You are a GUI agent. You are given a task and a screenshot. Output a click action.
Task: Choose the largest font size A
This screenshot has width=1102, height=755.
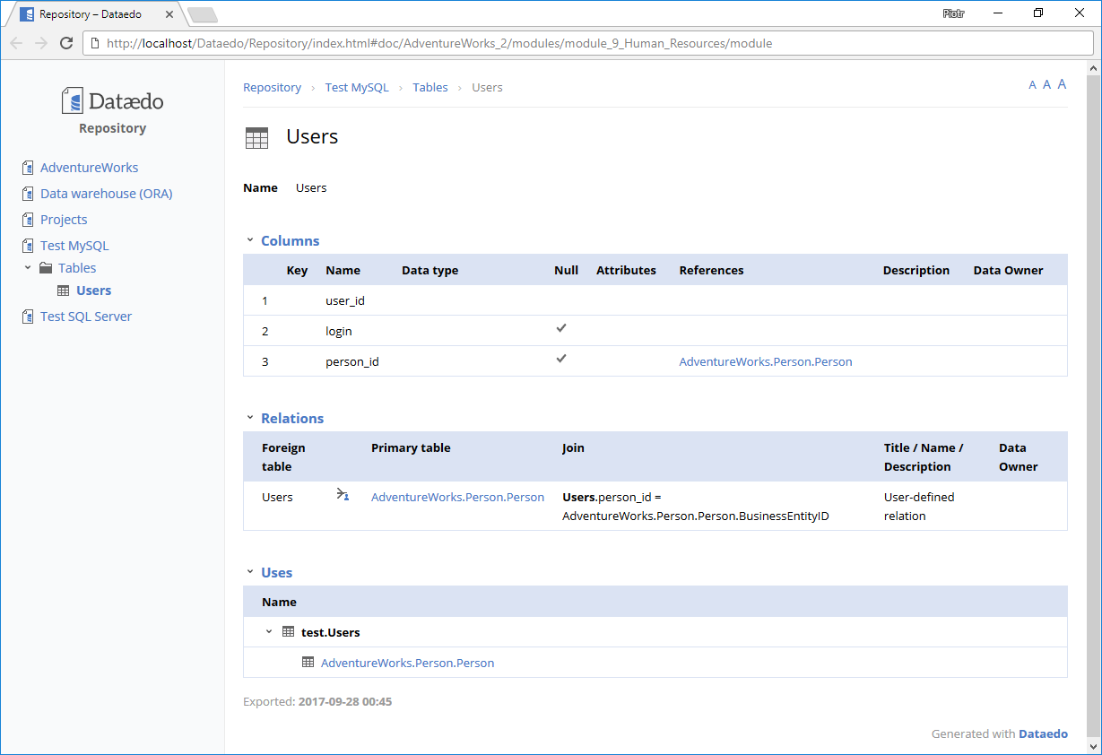[x=1062, y=84]
